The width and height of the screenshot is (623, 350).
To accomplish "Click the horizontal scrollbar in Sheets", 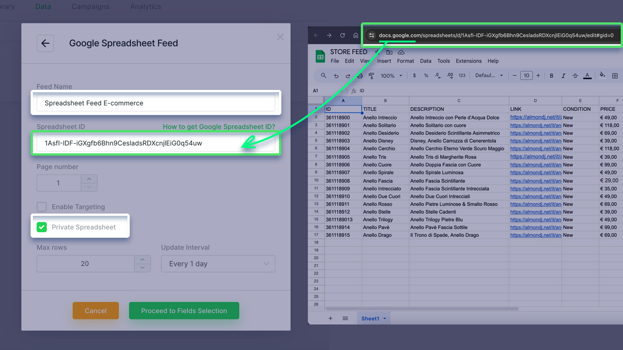I will [422, 309].
